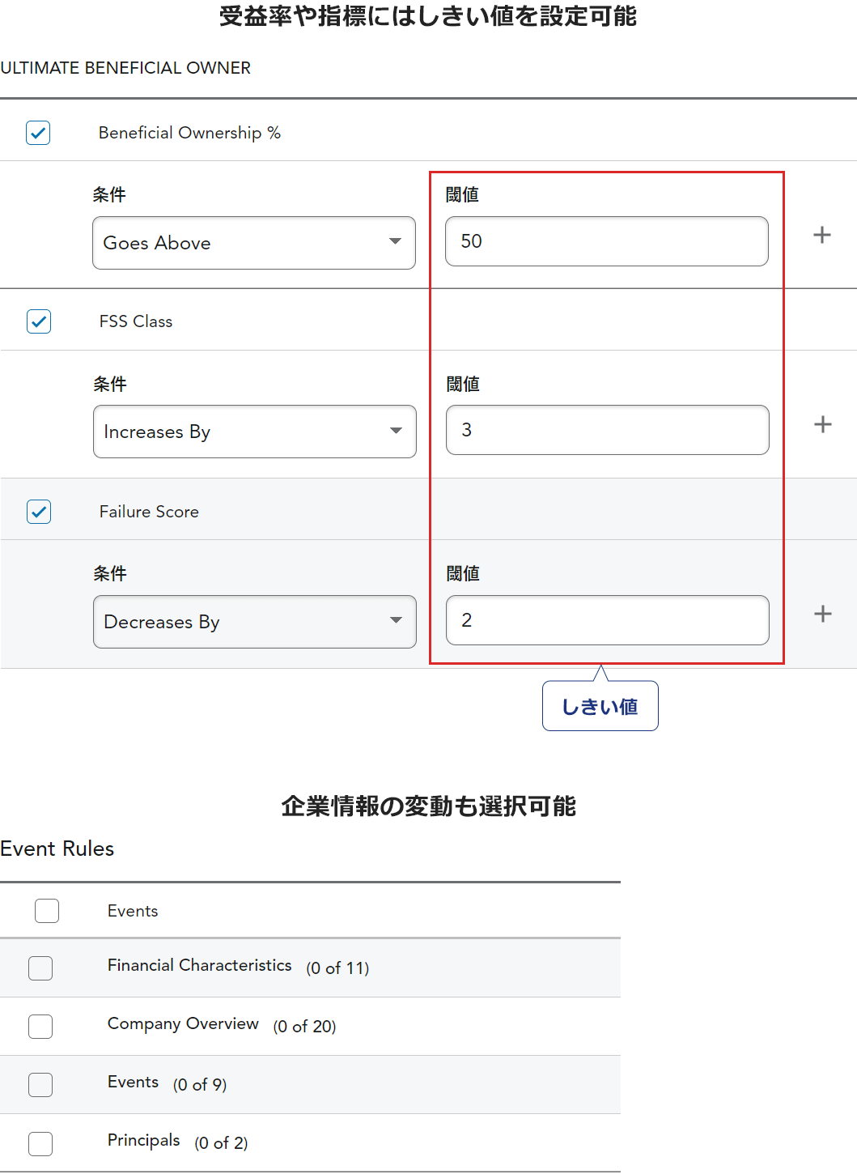Click plus icon beside Failure Score threshold
Image resolution: width=857 pixels, height=1174 pixels.
point(822,614)
